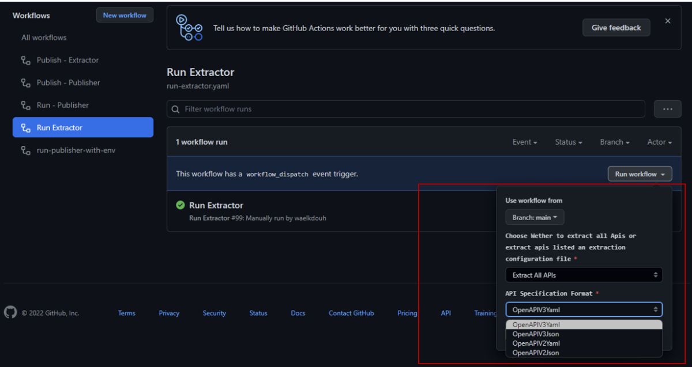
Task: Choose OpenAPIV3Yaml from the option list
Action: [x=584, y=324]
